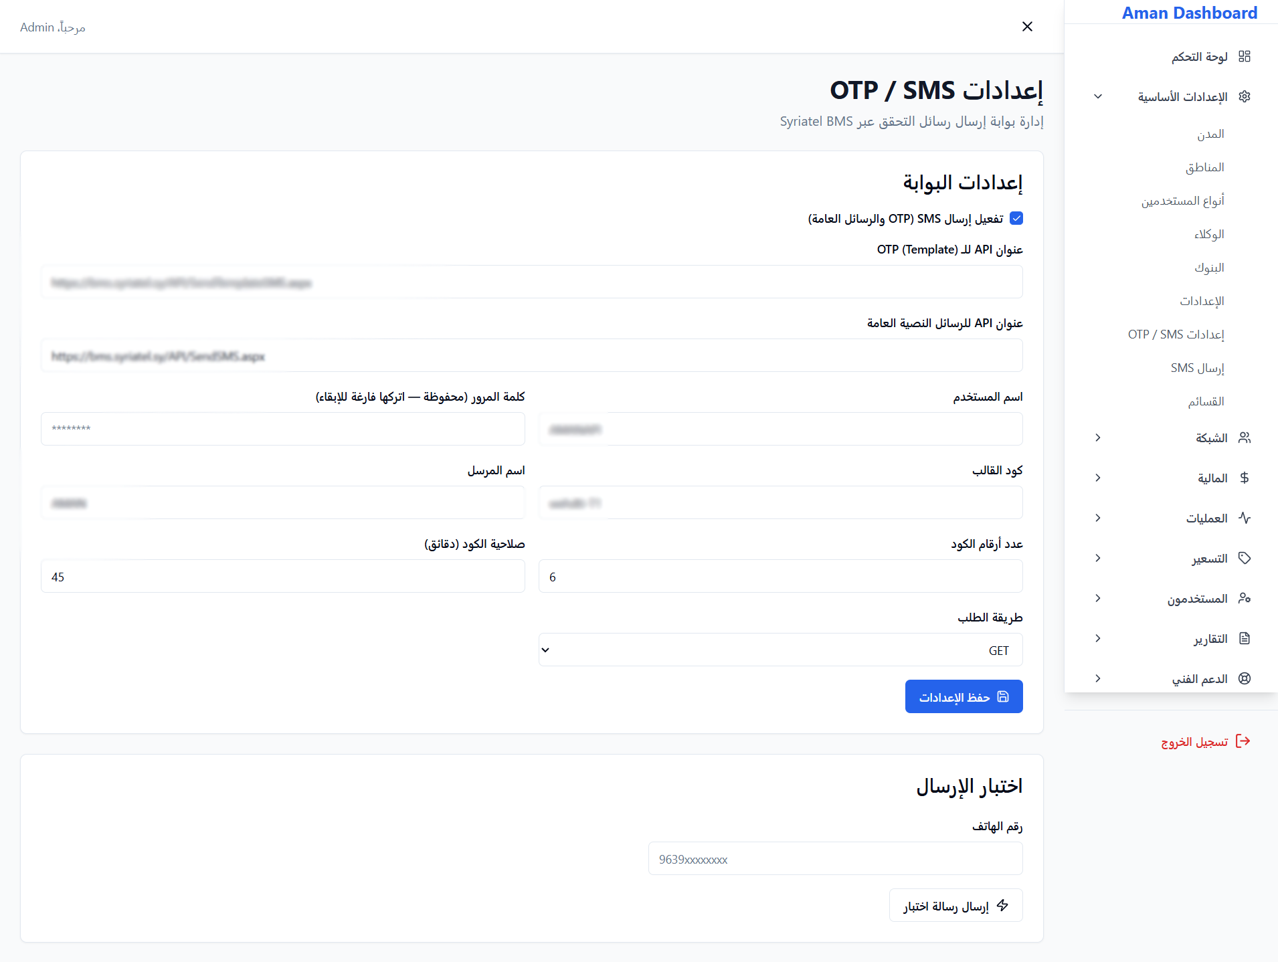Screen dimensions: 1278x962
Task: Toggle the enable SMS sending checkbox
Action: [x=1016, y=218]
